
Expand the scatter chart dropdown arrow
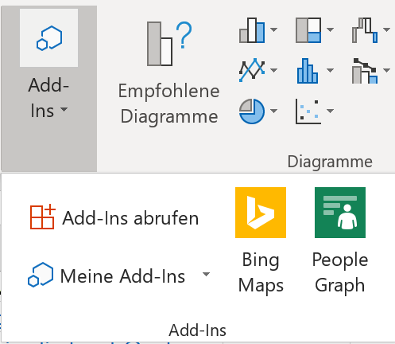point(330,111)
